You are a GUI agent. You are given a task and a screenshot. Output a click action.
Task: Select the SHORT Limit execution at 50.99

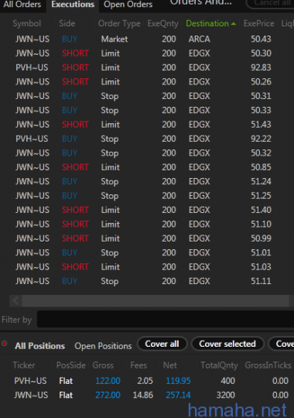click(147, 238)
